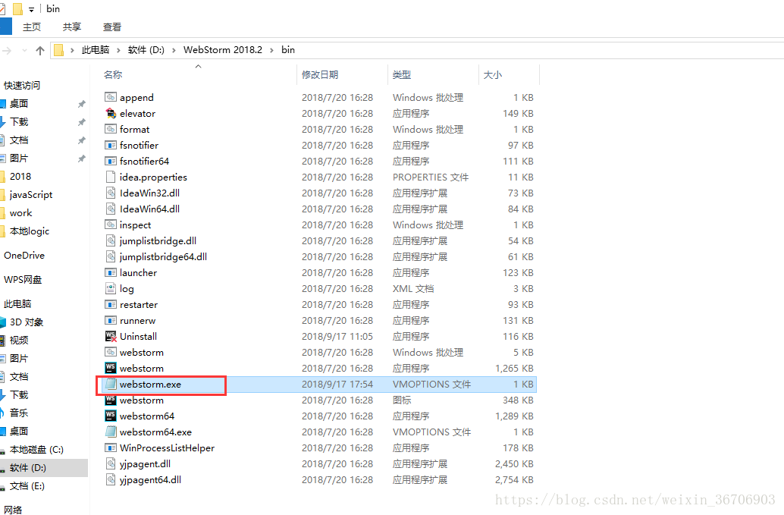Viewport: 784px width, 515px height.
Task: Open the 共享 ribbon tab
Action: [x=72, y=27]
